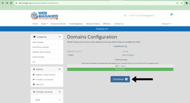190x103 pixels.
Task: Click the share icon in address bar
Action: (177, 3)
